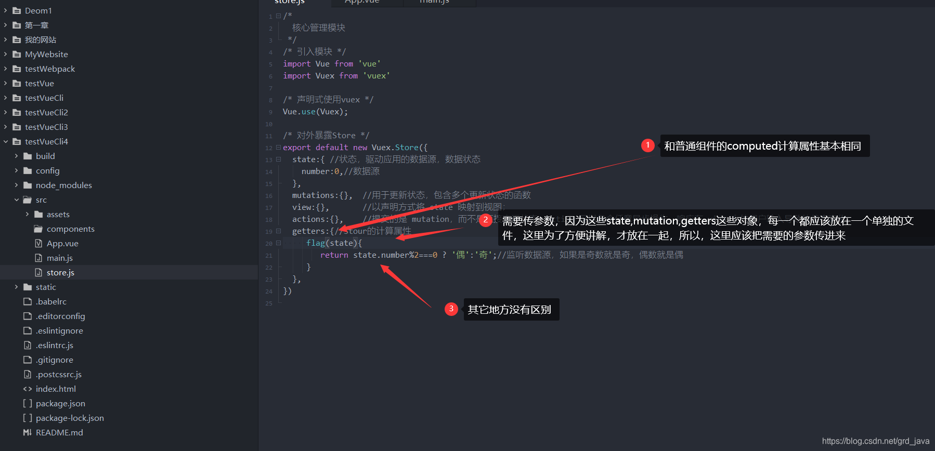Viewport: 935px width, 451px height.
Task: Click the README.md markdown icon
Action: coord(28,432)
